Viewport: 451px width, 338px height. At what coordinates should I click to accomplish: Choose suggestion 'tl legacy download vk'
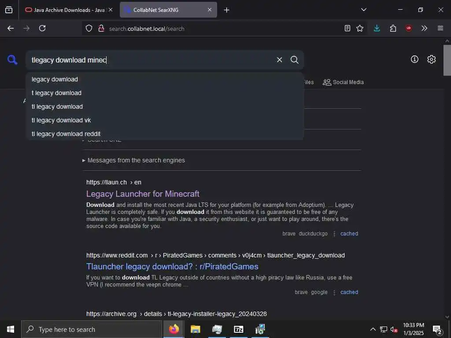[165, 120]
